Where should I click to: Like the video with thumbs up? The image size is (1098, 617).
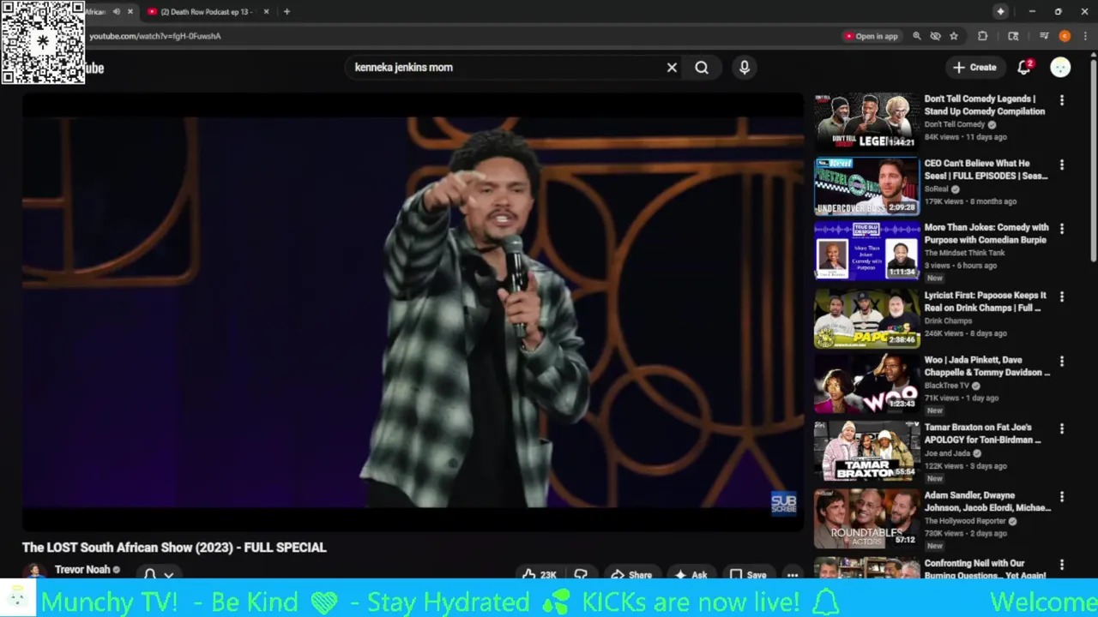[539, 575]
